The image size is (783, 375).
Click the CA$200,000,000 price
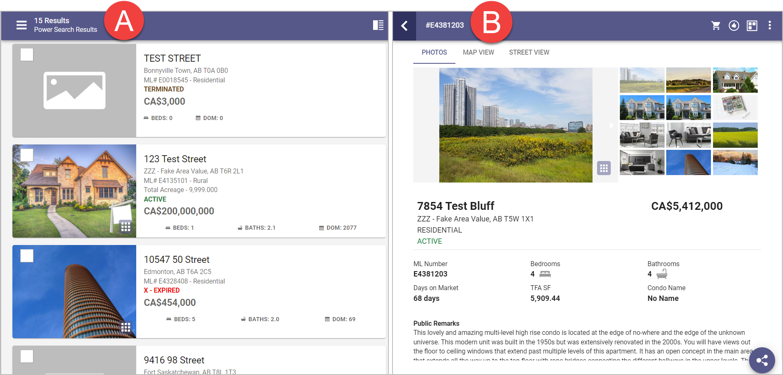pos(179,211)
